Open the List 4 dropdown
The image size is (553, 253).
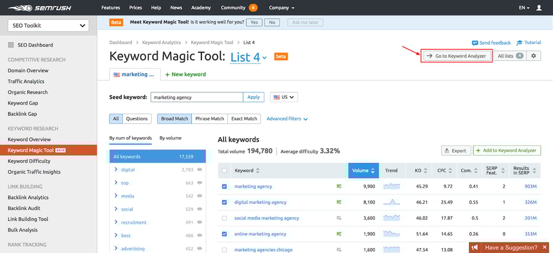tap(249, 57)
